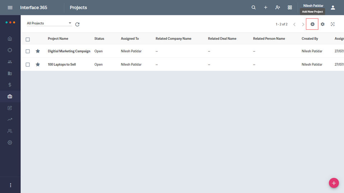Image resolution: width=344 pixels, height=193 pixels.
Task: Open the 100 Laptops to Sell project
Action: (62, 65)
